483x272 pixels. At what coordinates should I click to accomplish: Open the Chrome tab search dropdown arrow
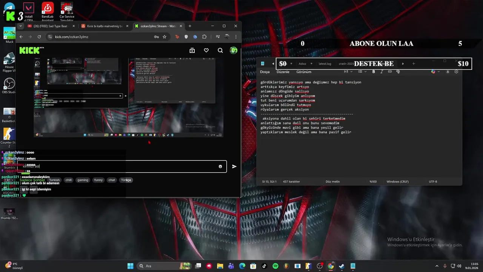[x=20, y=26]
